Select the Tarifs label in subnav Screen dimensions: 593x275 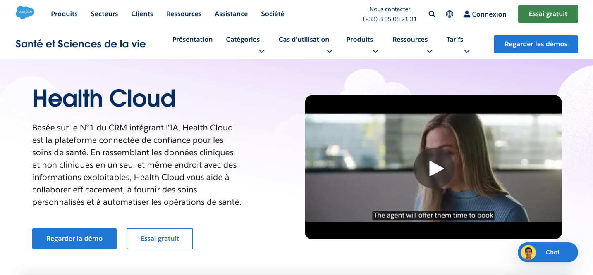click(x=454, y=39)
